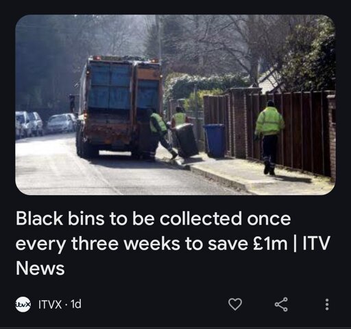The width and height of the screenshot is (351, 329).
Task: Open the ITVX source name label
Action: 50,304
